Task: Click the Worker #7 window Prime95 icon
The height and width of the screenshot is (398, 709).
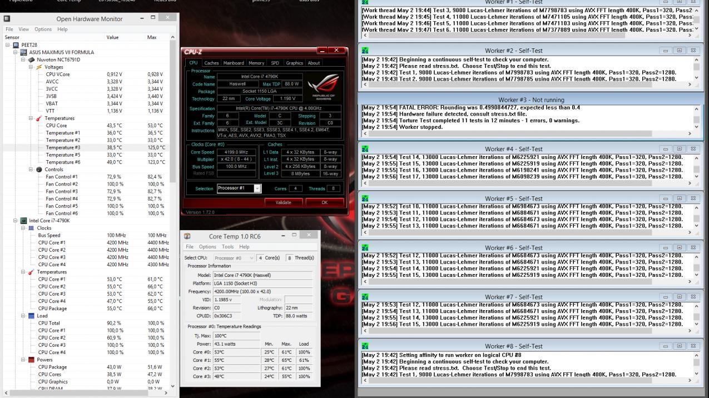Action: [365, 297]
